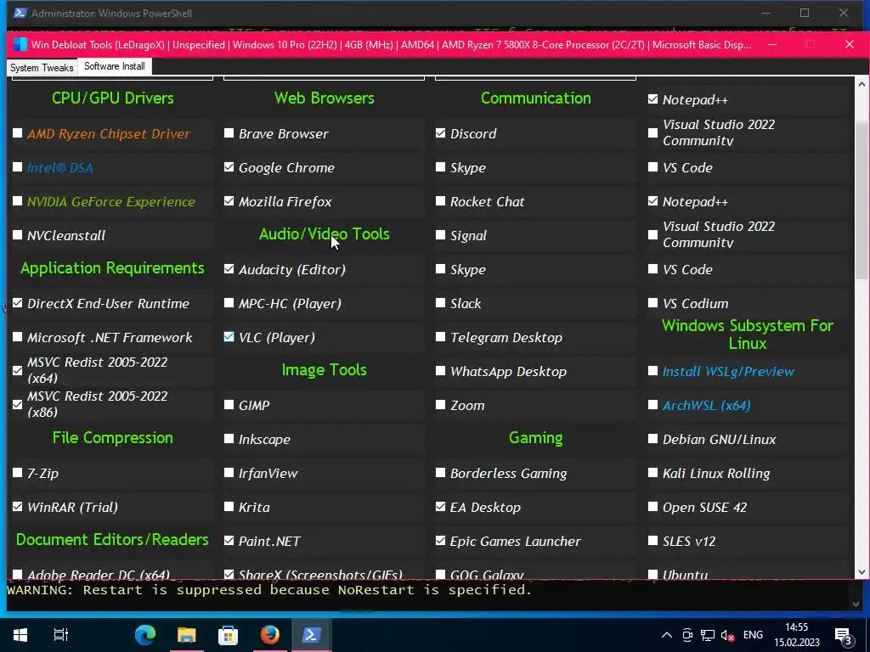Open the taskbar clock and date
The width and height of the screenshot is (870, 652).
click(x=796, y=635)
